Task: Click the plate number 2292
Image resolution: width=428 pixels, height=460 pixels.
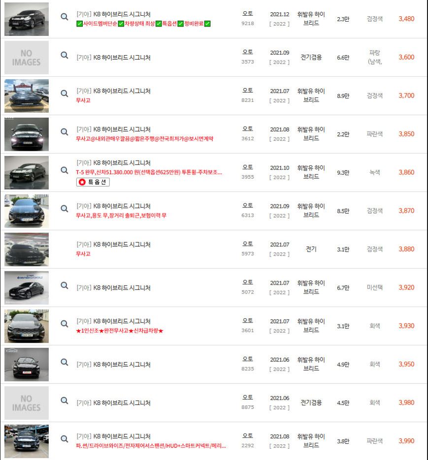Action: pyautogui.click(x=248, y=446)
